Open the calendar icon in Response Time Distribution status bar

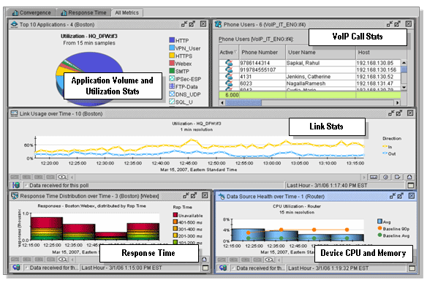coord(205,268)
